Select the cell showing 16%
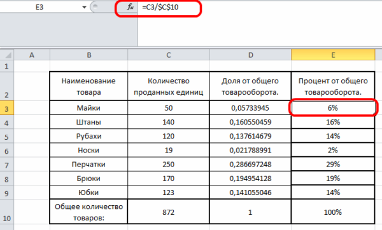382x230 pixels. coord(333,122)
